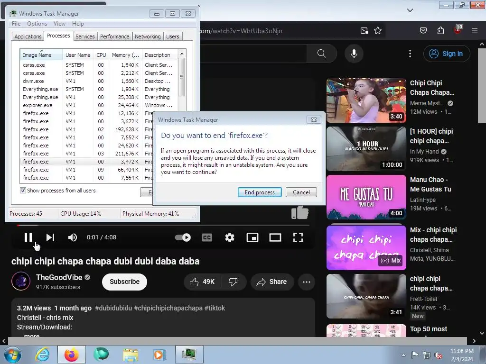This screenshot has height=364, width=486.
Task: Switch to Services tab
Action: pyautogui.click(x=85, y=36)
